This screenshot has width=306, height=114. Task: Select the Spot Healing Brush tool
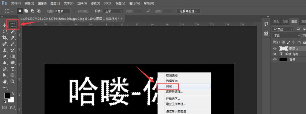(5, 44)
